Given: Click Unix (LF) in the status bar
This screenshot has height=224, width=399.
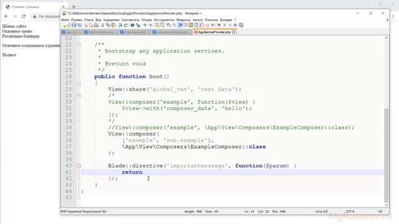Looking at the screenshot, I should (x=322, y=212).
